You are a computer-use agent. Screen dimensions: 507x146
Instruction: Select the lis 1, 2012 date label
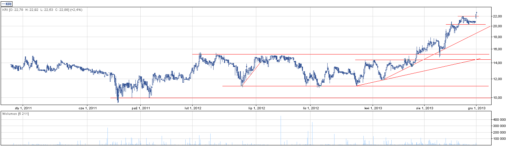(311, 108)
